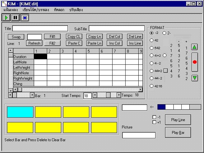Pause playback with the pause button
Viewport: 204px width, 153px height.
15,18
